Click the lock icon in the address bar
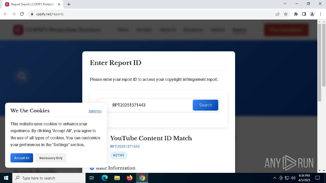The image size is (326, 183). pyautogui.click(x=32, y=14)
